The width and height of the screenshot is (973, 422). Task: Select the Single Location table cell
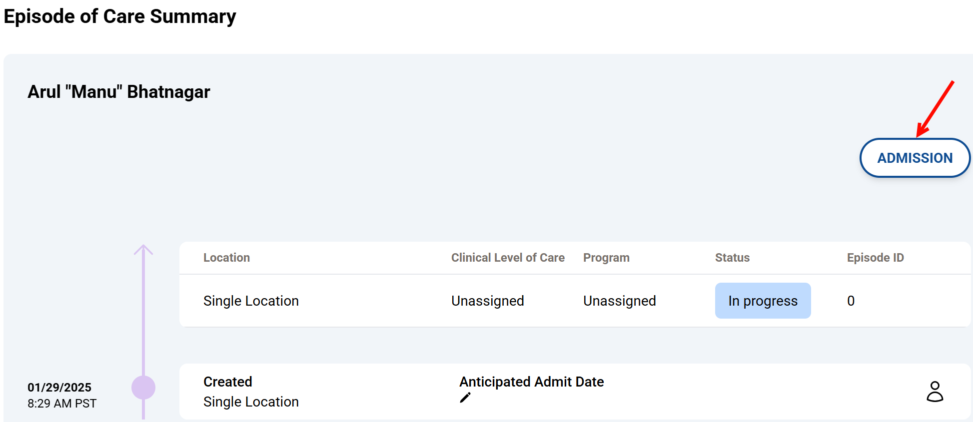pos(251,301)
